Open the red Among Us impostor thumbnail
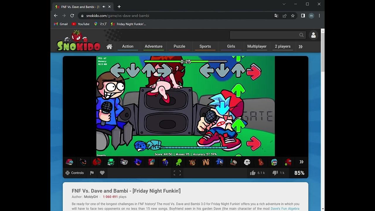The height and width of the screenshot is (211, 375). click(288, 162)
